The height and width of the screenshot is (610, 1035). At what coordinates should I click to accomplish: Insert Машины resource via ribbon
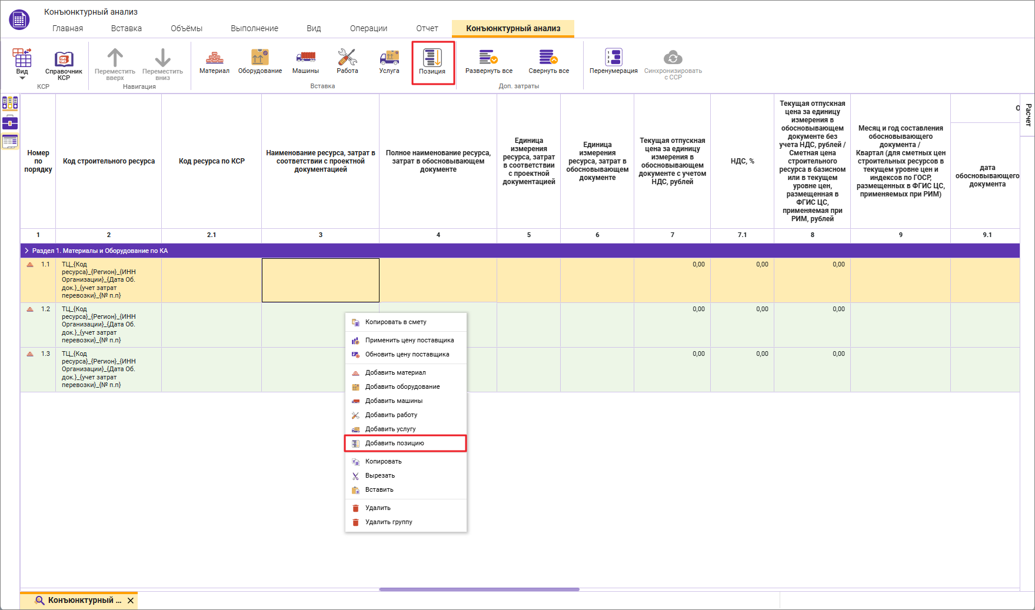pos(305,62)
